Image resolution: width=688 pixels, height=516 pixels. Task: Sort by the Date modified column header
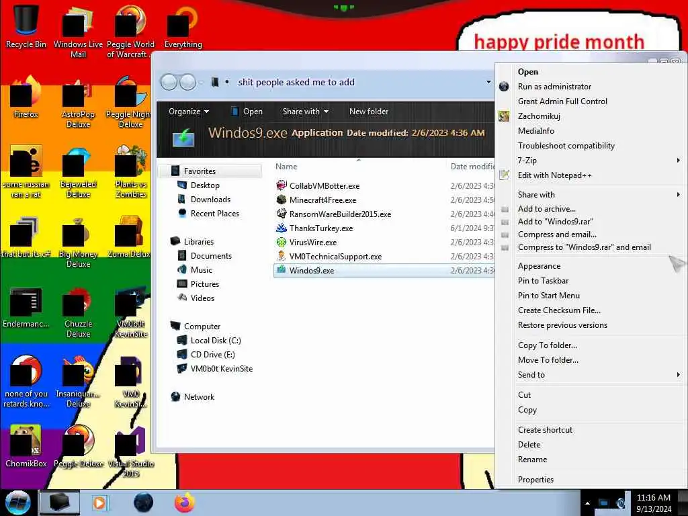(472, 167)
